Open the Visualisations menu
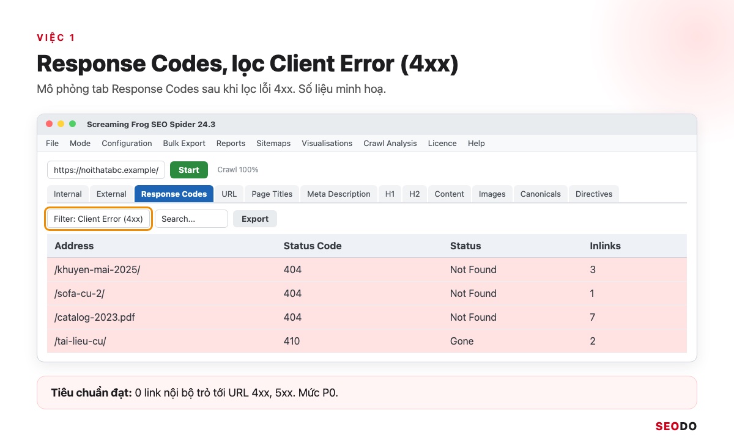The width and height of the screenshot is (734, 446). (x=327, y=143)
